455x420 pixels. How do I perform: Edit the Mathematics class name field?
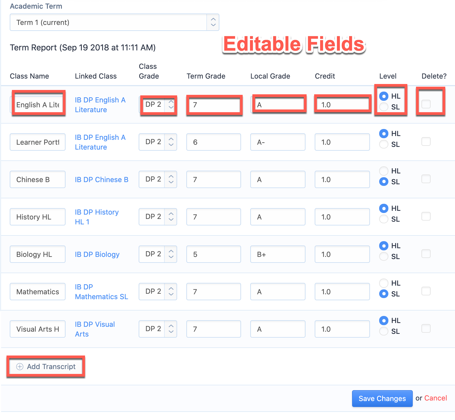(x=38, y=292)
